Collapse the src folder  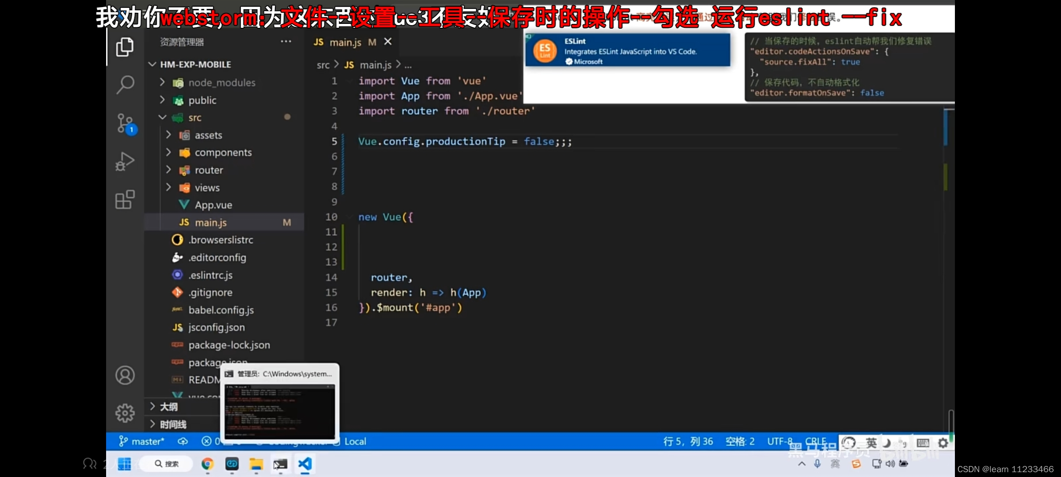coord(162,117)
